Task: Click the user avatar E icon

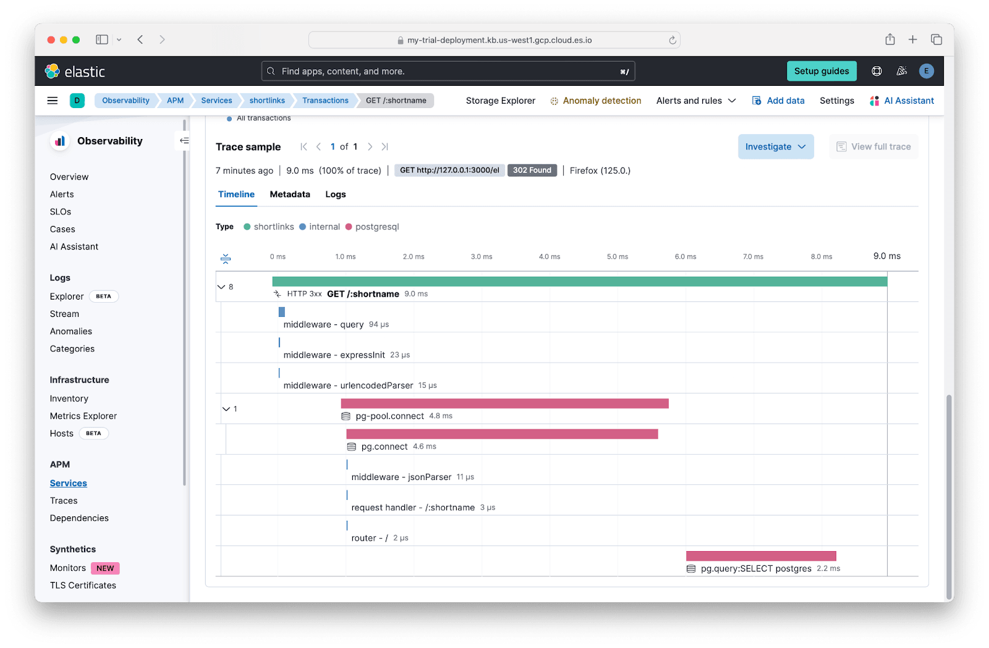Action: pos(926,71)
